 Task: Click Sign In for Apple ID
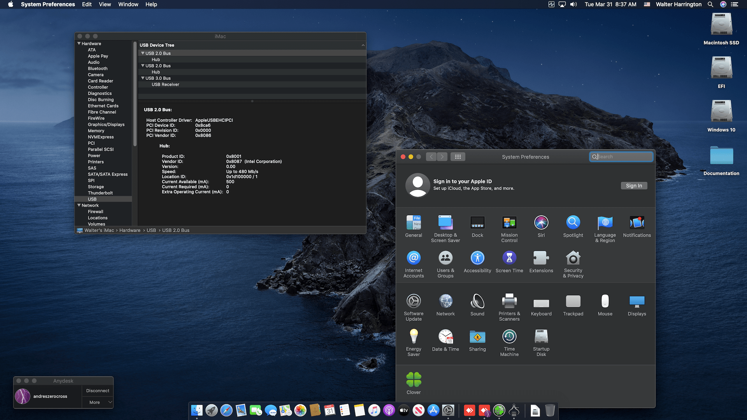tap(634, 185)
